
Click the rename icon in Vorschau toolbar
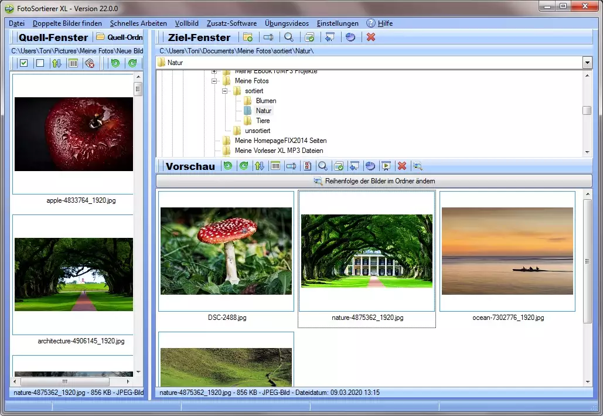pyautogui.click(x=291, y=166)
